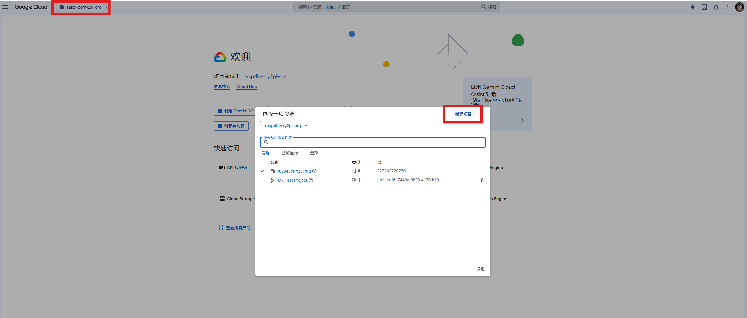
Task: Switch to the 最近 tab
Action: [x=265, y=153]
